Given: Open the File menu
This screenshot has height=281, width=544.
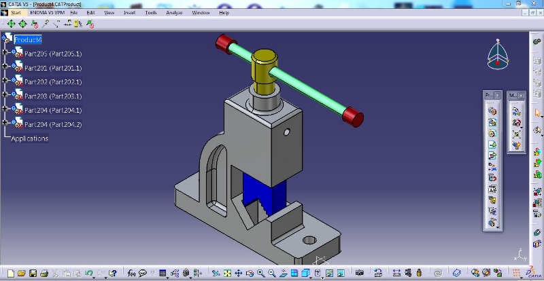Looking at the screenshot, I should (73, 12).
